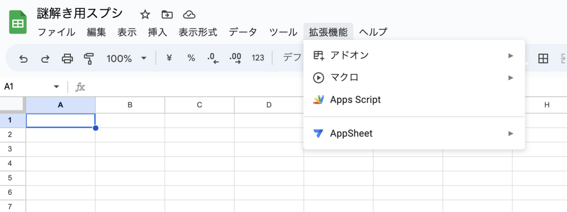
Task: Choose AppSheet from the menu
Action: click(x=414, y=134)
